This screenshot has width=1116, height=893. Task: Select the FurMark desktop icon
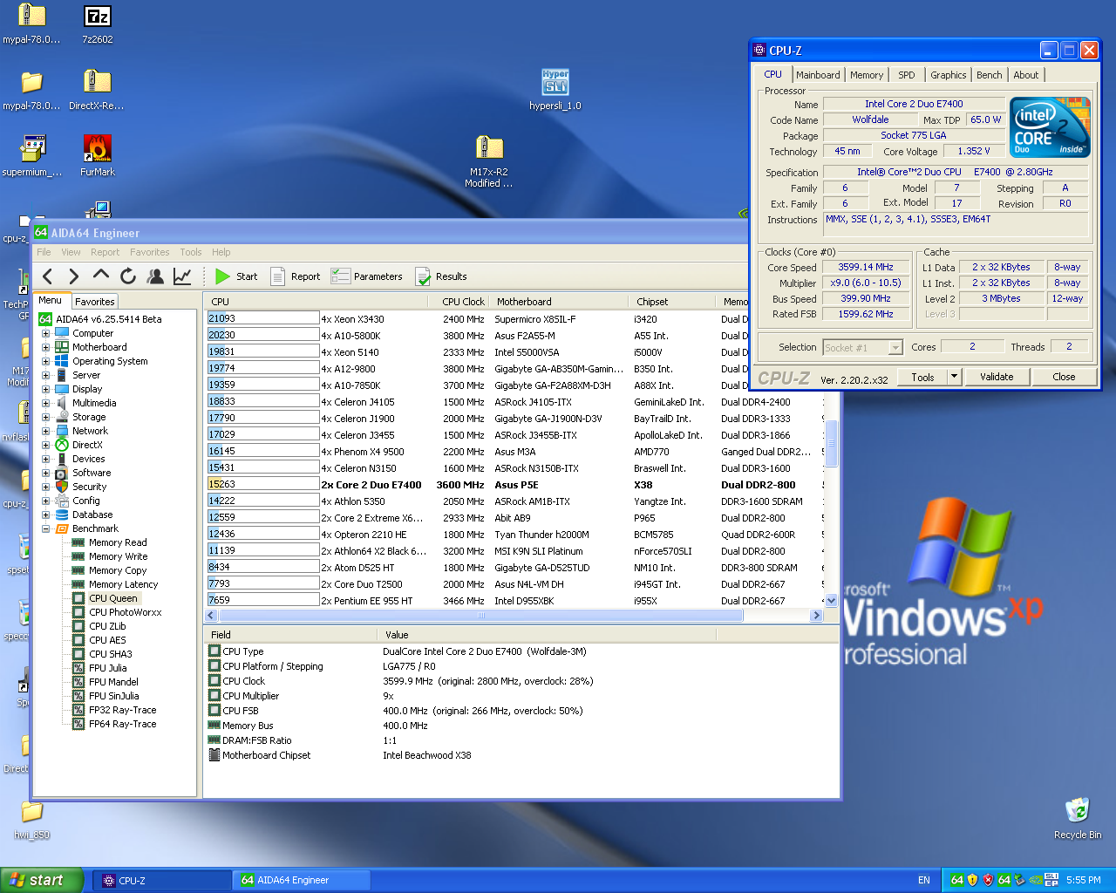tap(98, 157)
